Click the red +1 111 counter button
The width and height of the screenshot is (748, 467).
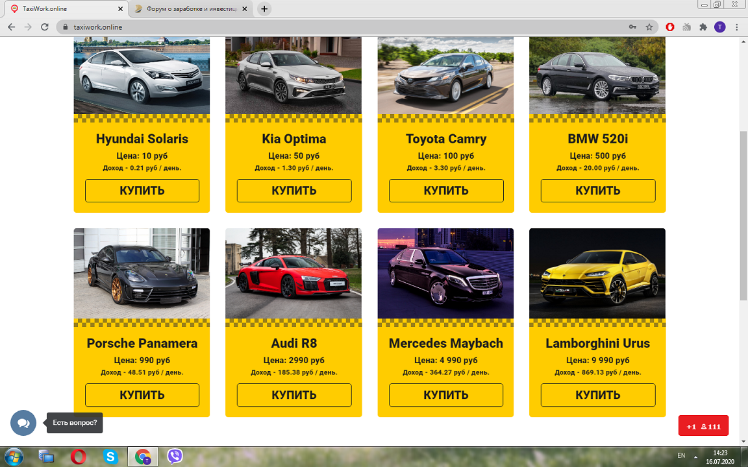click(x=703, y=425)
